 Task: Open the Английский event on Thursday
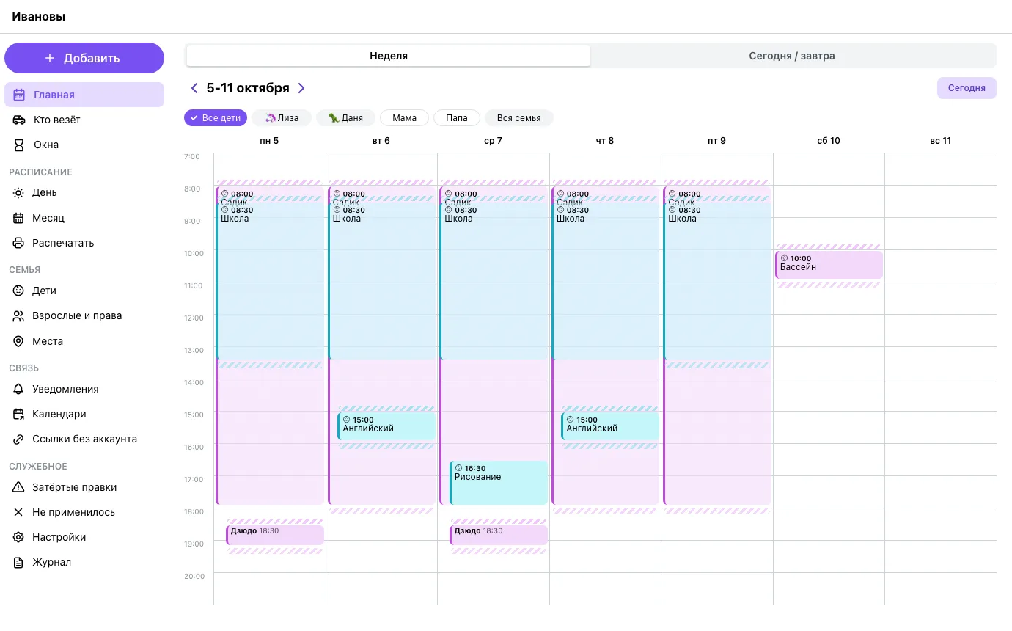point(610,426)
